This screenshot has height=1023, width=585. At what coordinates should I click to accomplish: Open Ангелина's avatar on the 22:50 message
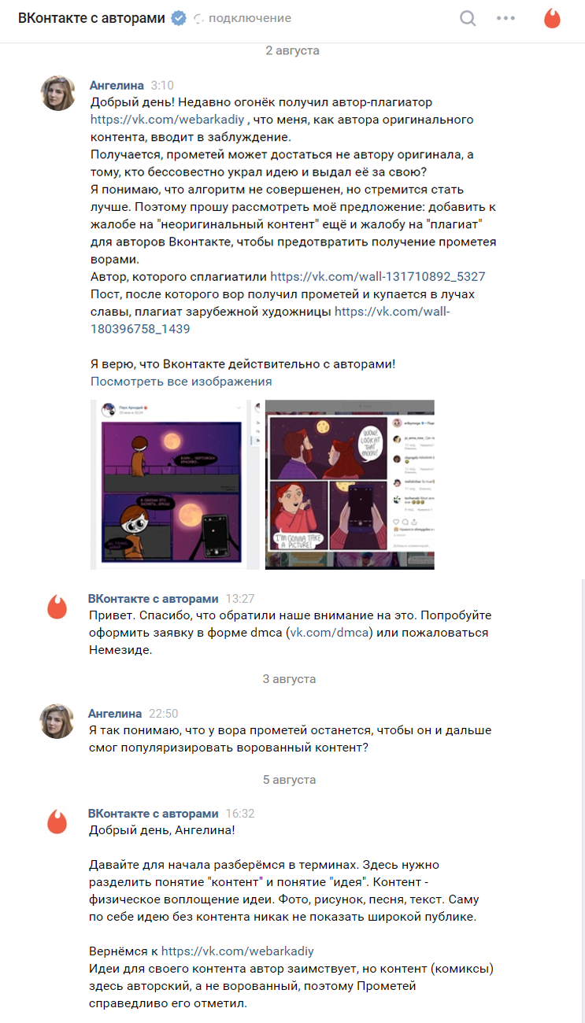(x=57, y=722)
